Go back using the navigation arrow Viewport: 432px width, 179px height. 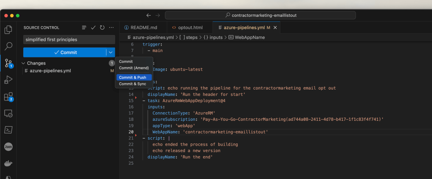pos(149,16)
